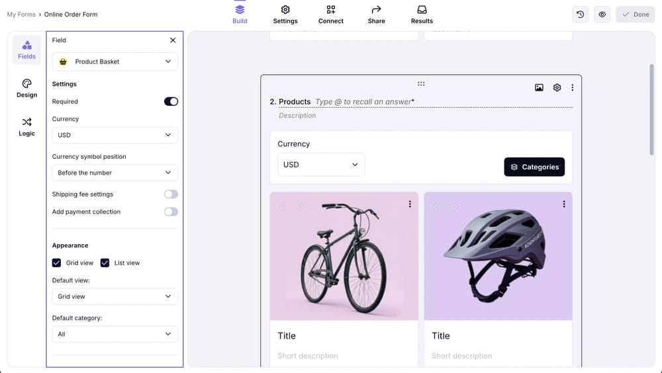This screenshot has width=662, height=373.
Task: Click the preview eye icon
Action: [x=602, y=15]
